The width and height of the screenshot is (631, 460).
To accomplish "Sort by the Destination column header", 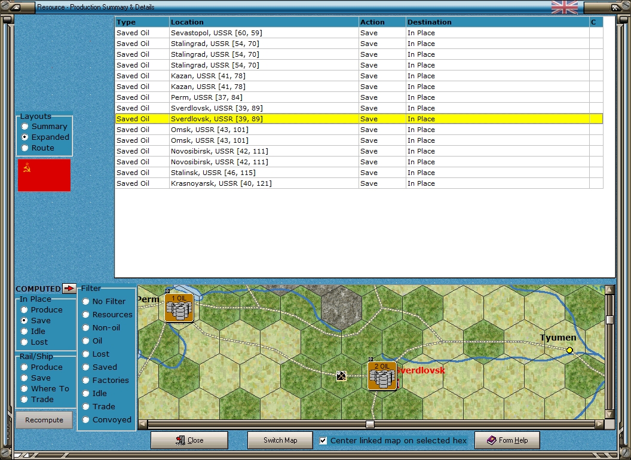I will (497, 22).
